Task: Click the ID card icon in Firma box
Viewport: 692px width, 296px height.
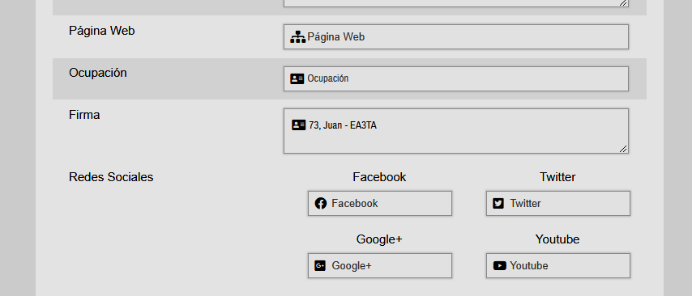Action: (x=298, y=125)
